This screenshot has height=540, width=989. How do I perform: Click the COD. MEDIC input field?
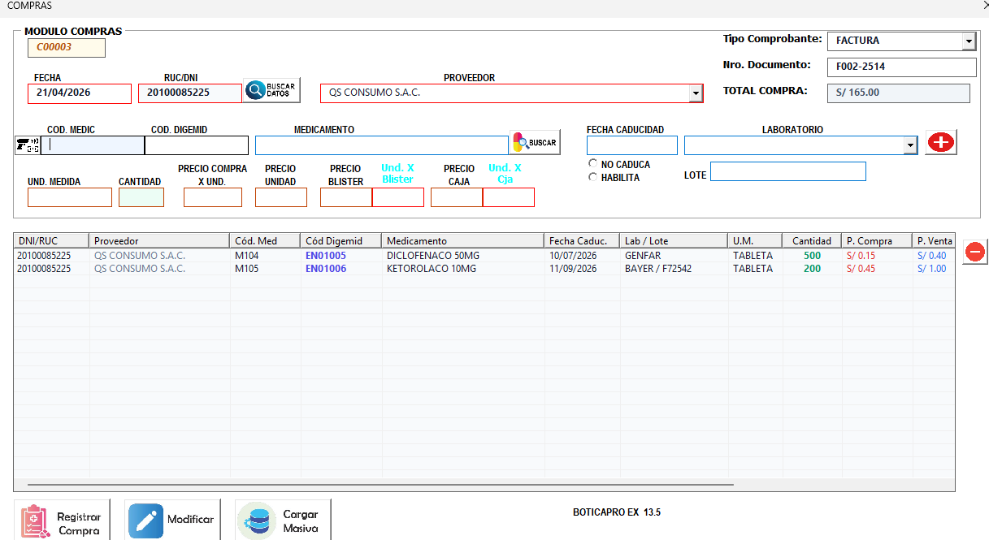pyautogui.click(x=93, y=145)
